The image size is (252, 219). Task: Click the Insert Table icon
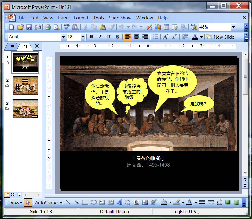coord(166,27)
